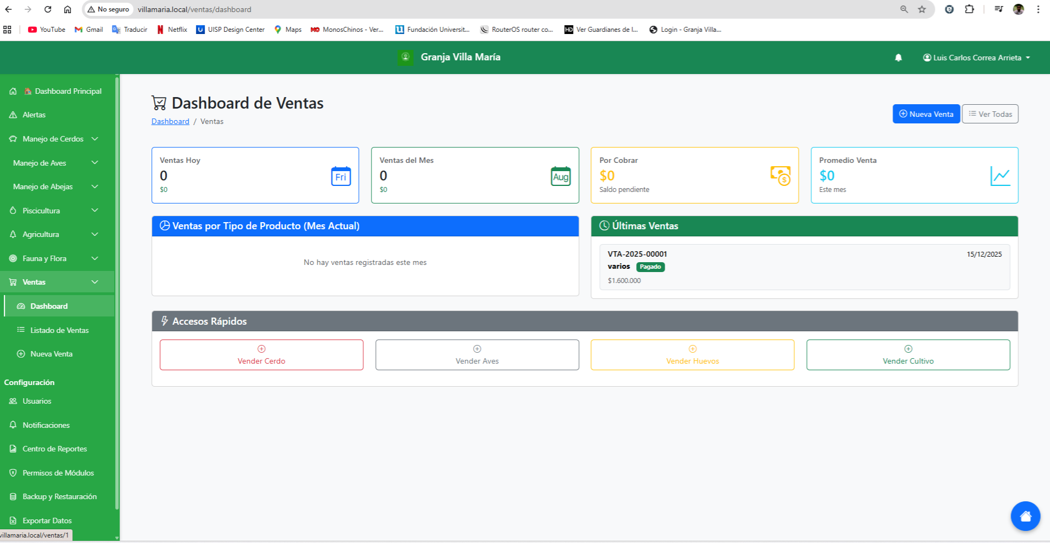Open the Dashboard Principal icon in sidebar
This screenshot has width=1050, height=543.
pos(13,91)
